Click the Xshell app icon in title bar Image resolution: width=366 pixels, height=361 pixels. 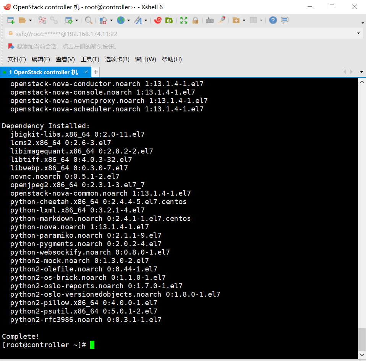pyautogui.click(x=7, y=7)
